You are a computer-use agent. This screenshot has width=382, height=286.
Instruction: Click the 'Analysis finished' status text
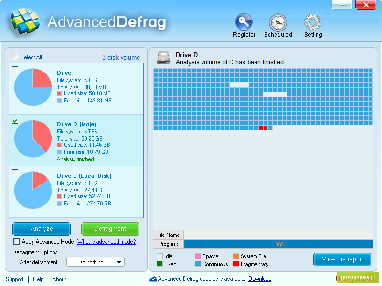point(75,159)
